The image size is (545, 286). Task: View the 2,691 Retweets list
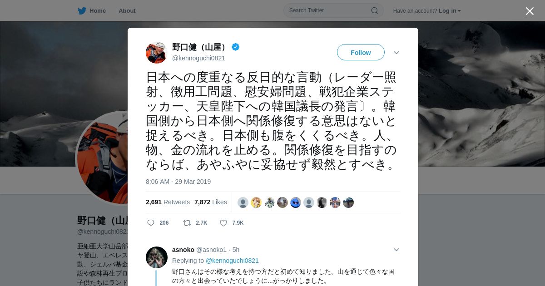[168, 202]
